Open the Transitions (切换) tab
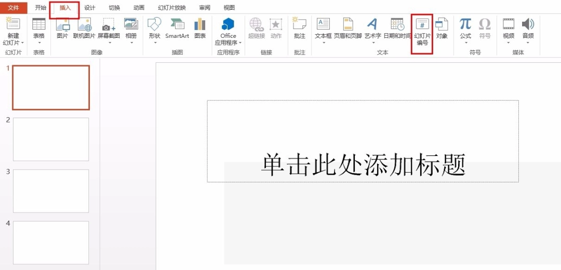Screen dimensions: 561x270 114,8
